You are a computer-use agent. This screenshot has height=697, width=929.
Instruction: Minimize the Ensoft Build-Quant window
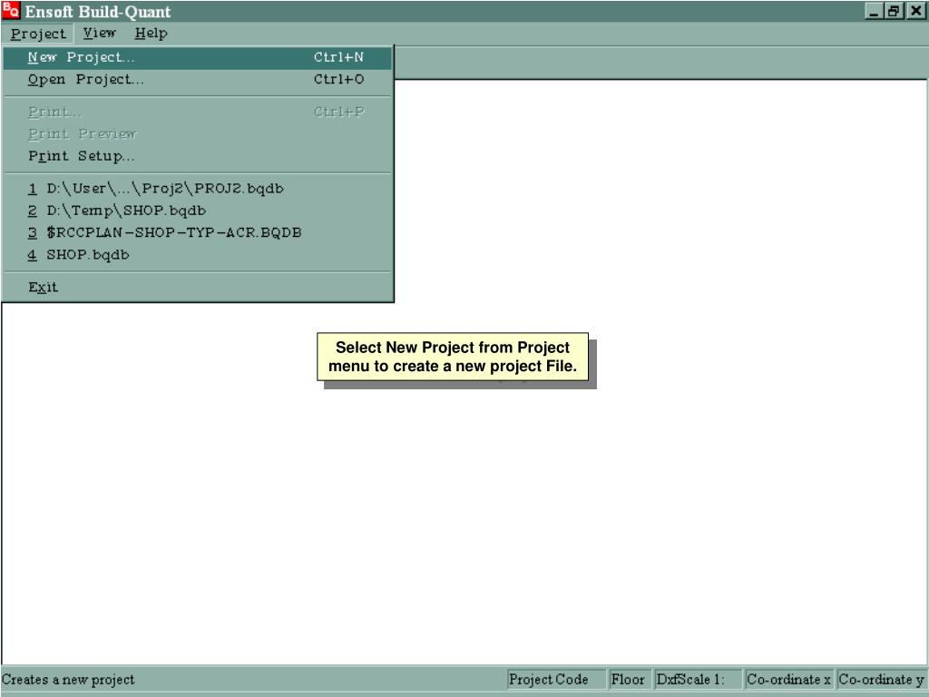click(874, 11)
